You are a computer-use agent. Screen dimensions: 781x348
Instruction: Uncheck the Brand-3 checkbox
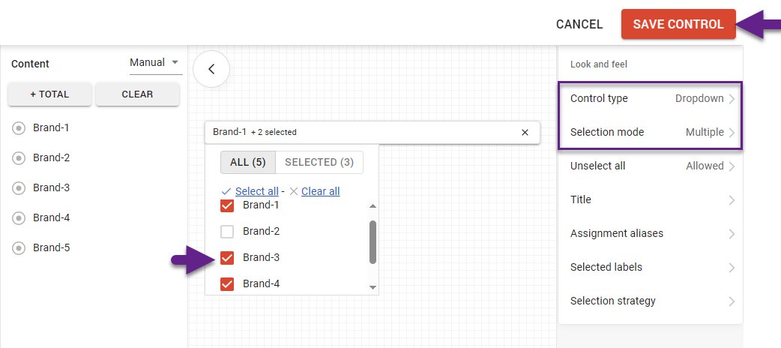[x=228, y=258]
